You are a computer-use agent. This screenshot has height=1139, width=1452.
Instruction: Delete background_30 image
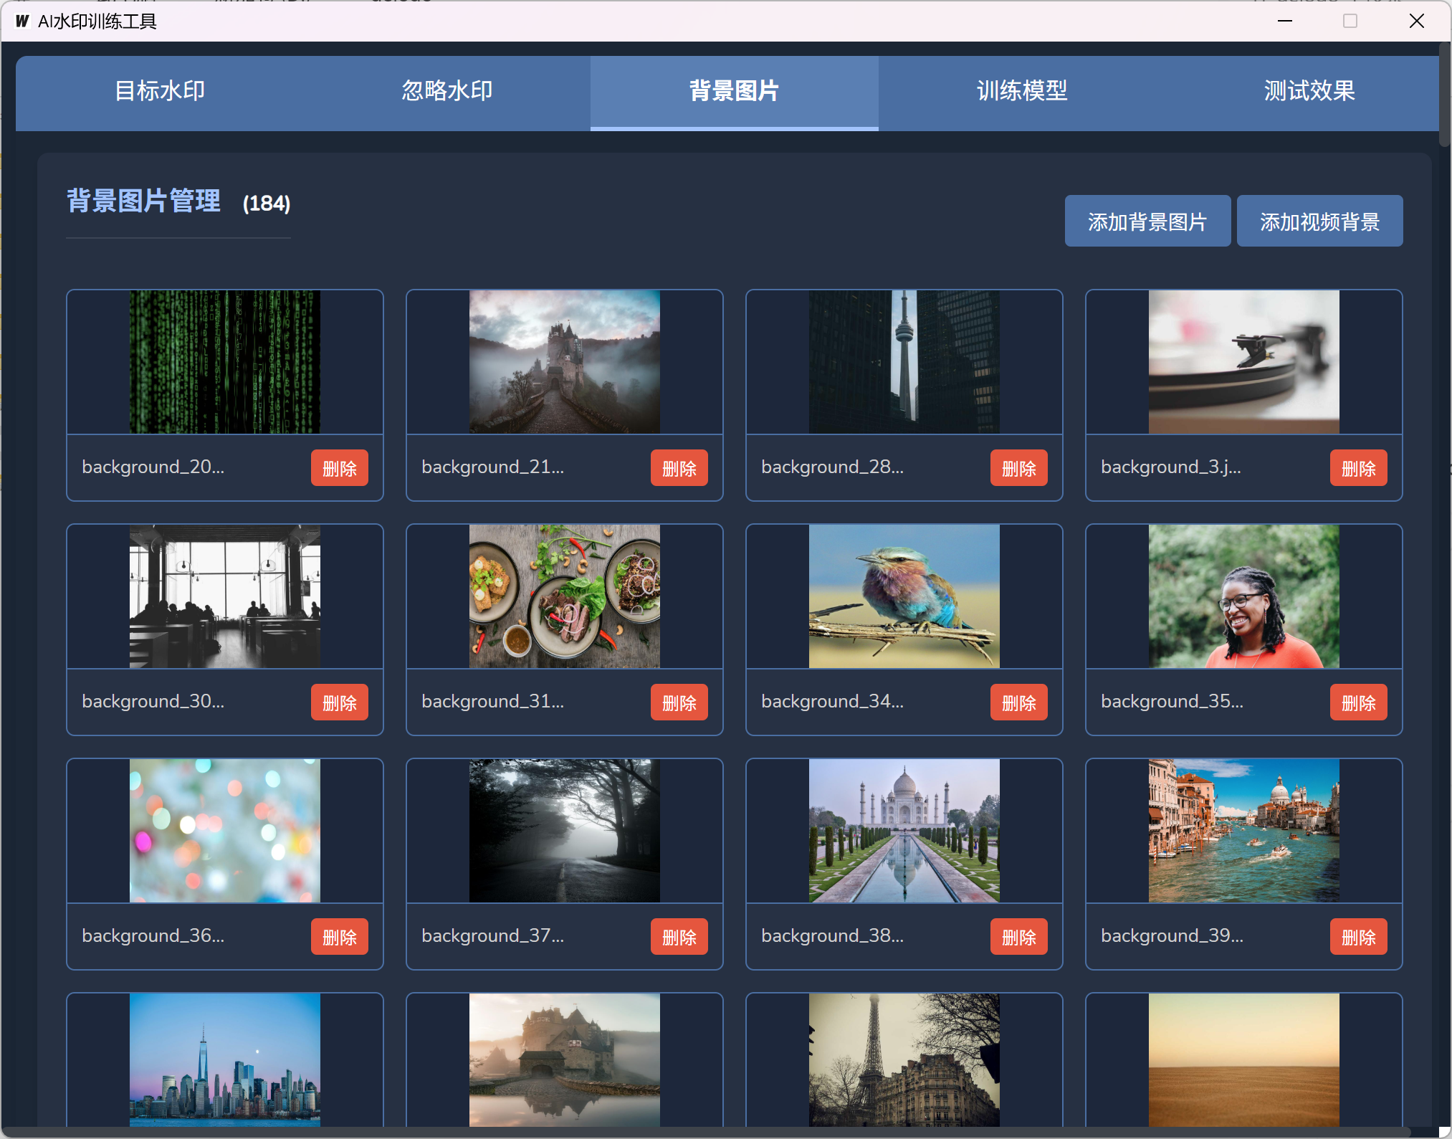pos(340,702)
